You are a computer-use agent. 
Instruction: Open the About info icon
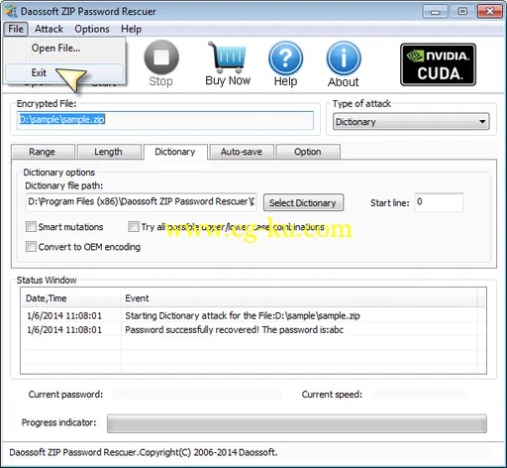point(344,58)
